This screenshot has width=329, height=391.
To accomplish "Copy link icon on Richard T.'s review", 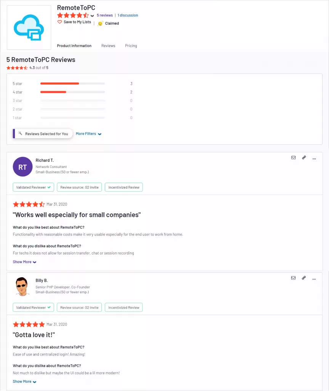I will tap(304, 158).
